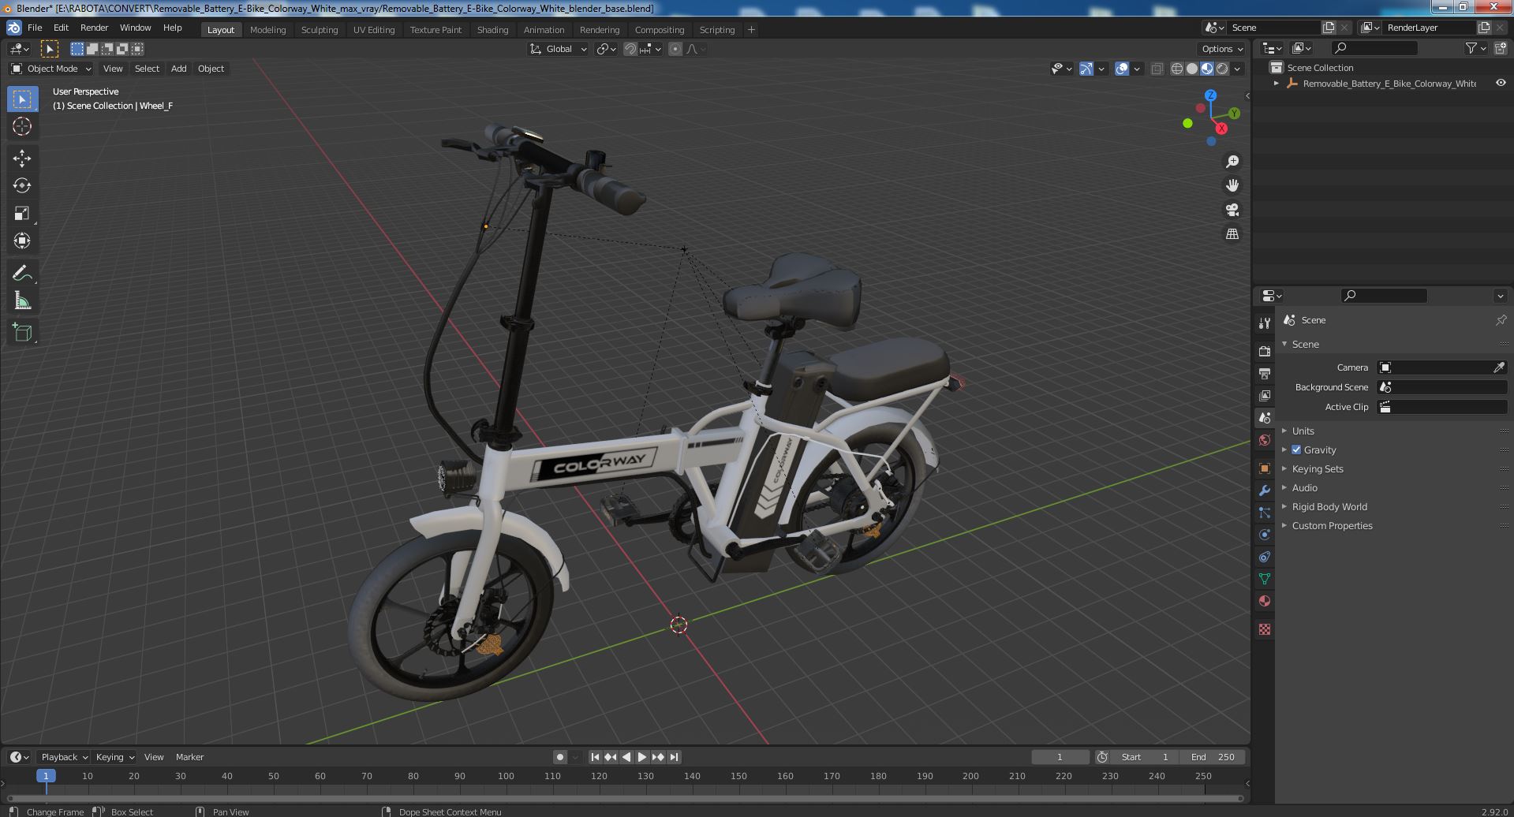Click the End frame field
This screenshot has width=1514, height=817.
(x=1213, y=757)
